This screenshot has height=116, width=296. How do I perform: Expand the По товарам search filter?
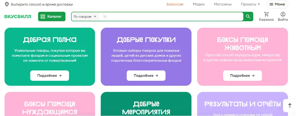pos(85,17)
